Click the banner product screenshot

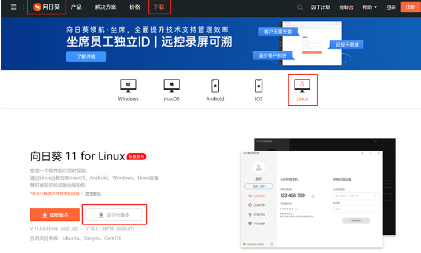pos(310,43)
